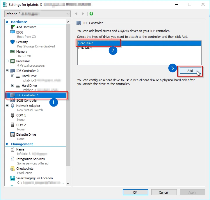
Task: Click the Cancel button
Action: tap(163, 192)
